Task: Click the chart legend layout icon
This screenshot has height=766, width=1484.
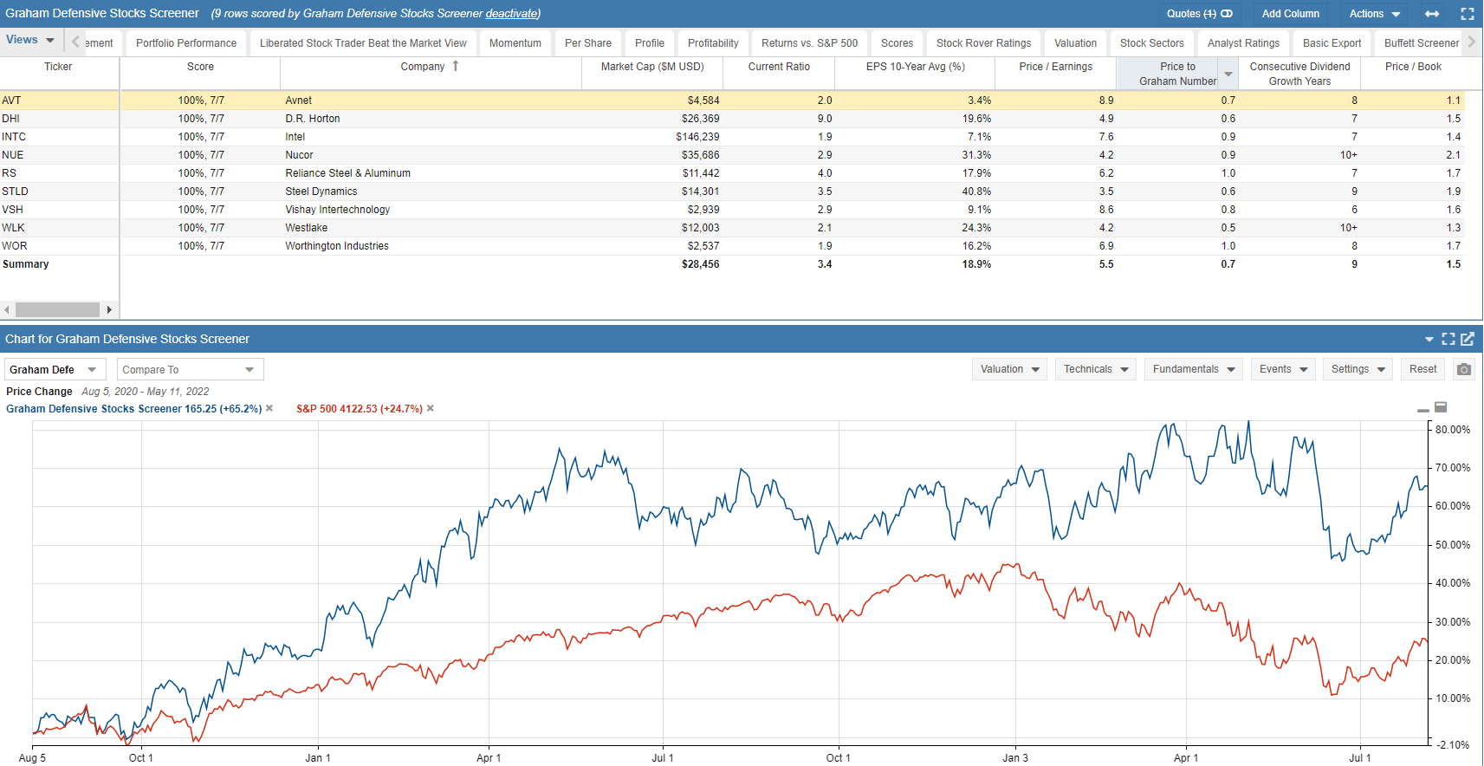Action: tap(1441, 407)
